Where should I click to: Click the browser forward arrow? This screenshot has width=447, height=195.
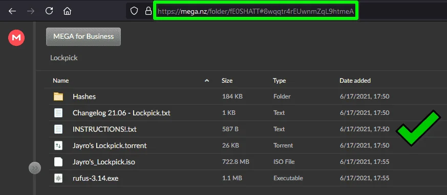click(x=31, y=11)
